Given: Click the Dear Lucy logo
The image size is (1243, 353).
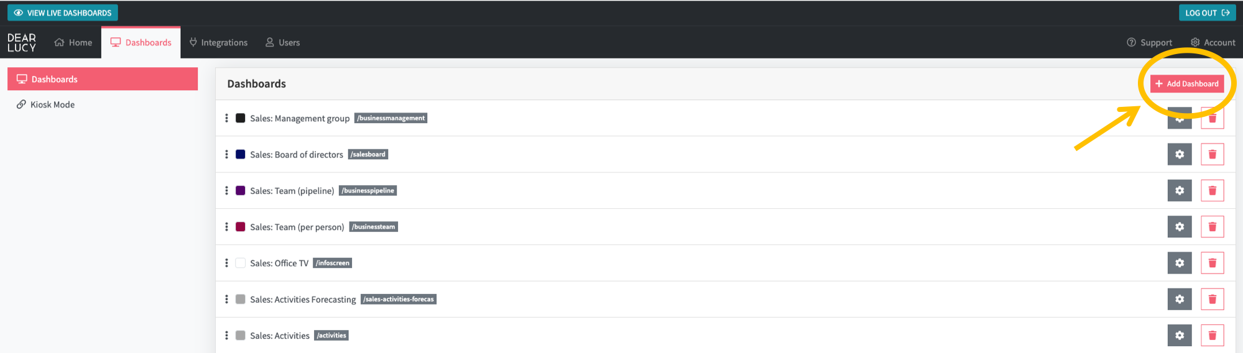Looking at the screenshot, I should click(x=22, y=42).
